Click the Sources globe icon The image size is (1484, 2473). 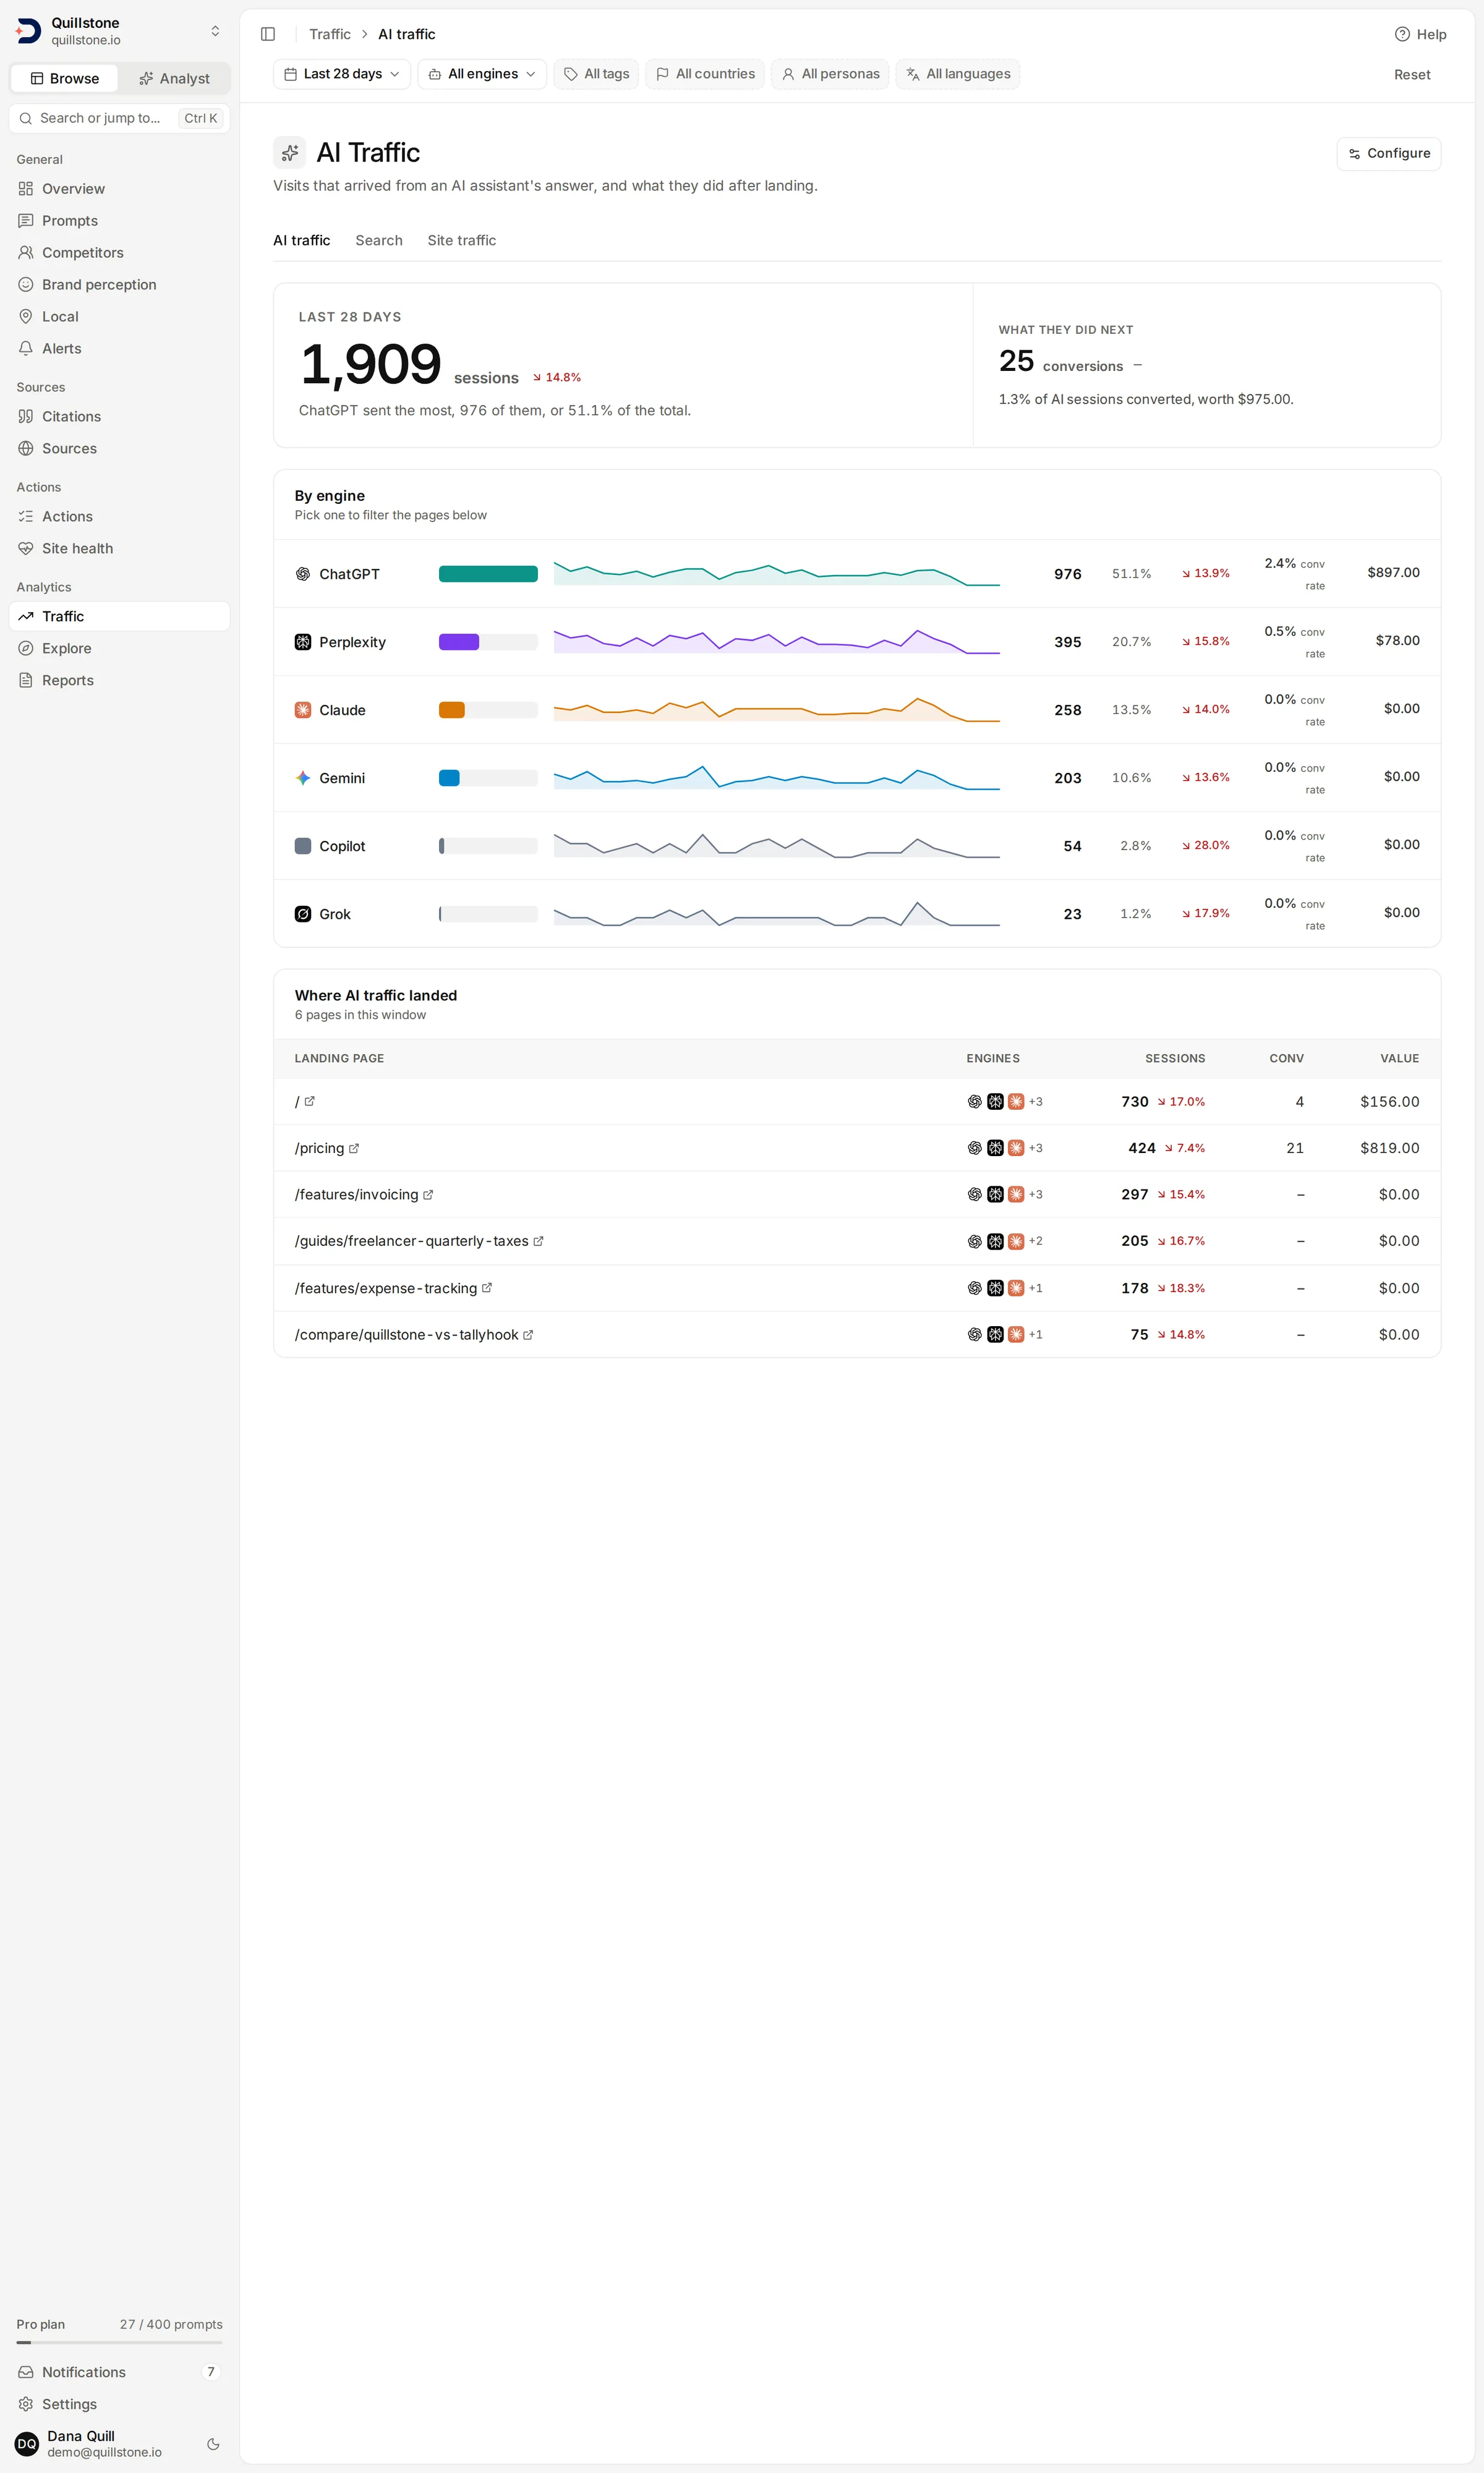[26, 449]
